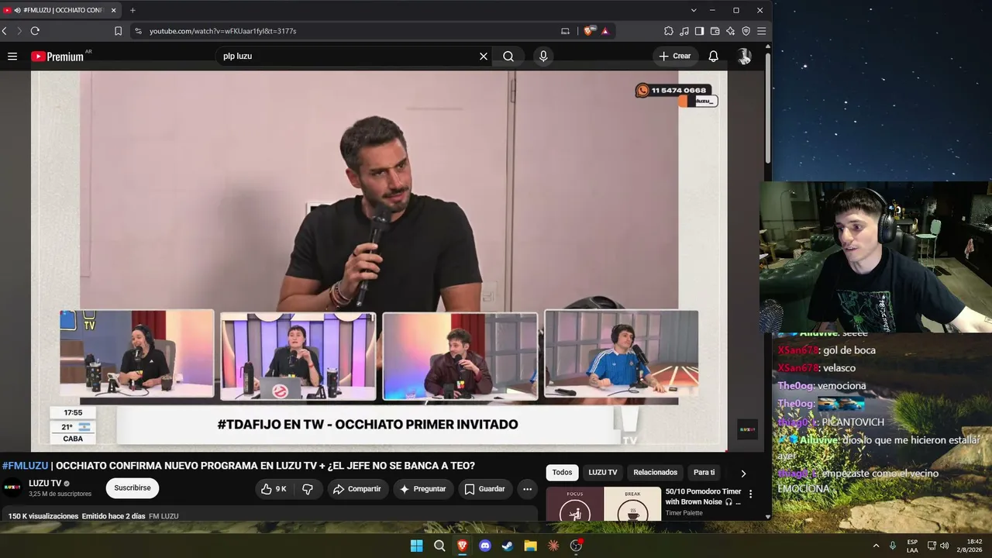Toggle the browser sidebar panel

coord(700,31)
